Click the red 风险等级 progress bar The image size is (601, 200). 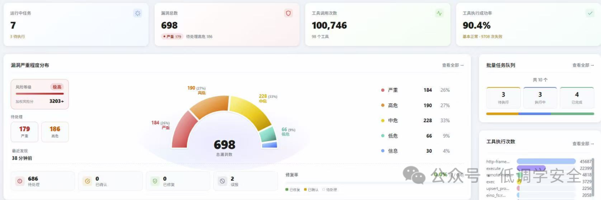point(40,94)
